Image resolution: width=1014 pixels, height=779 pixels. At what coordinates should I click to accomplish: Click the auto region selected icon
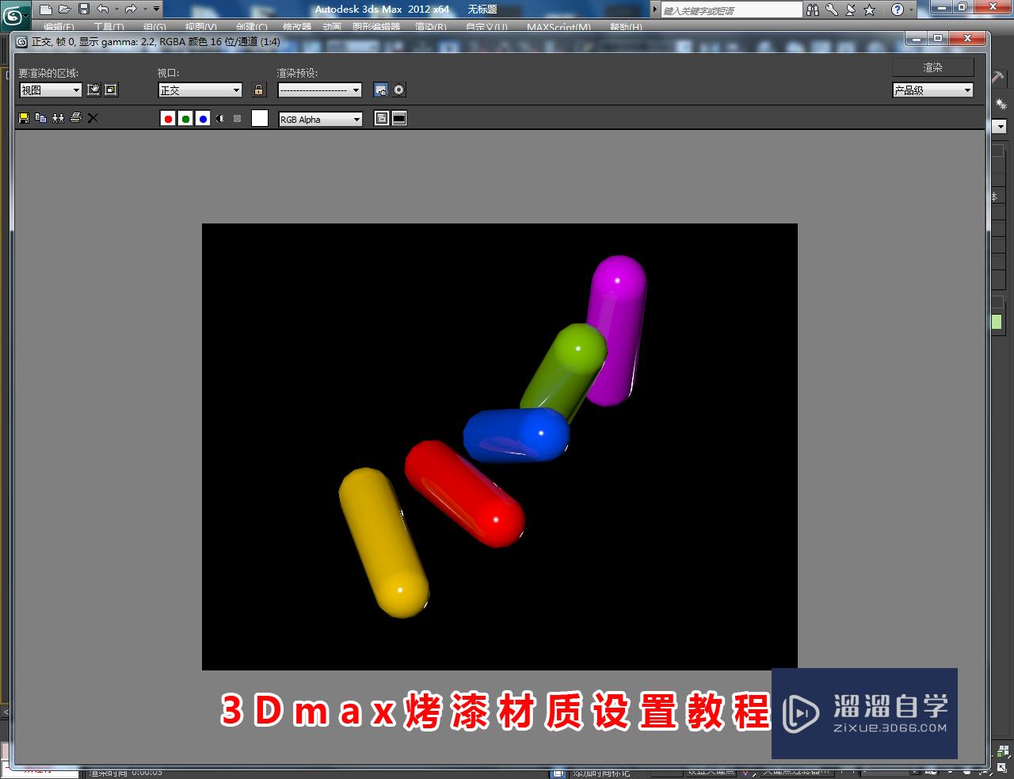coord(111,90)
